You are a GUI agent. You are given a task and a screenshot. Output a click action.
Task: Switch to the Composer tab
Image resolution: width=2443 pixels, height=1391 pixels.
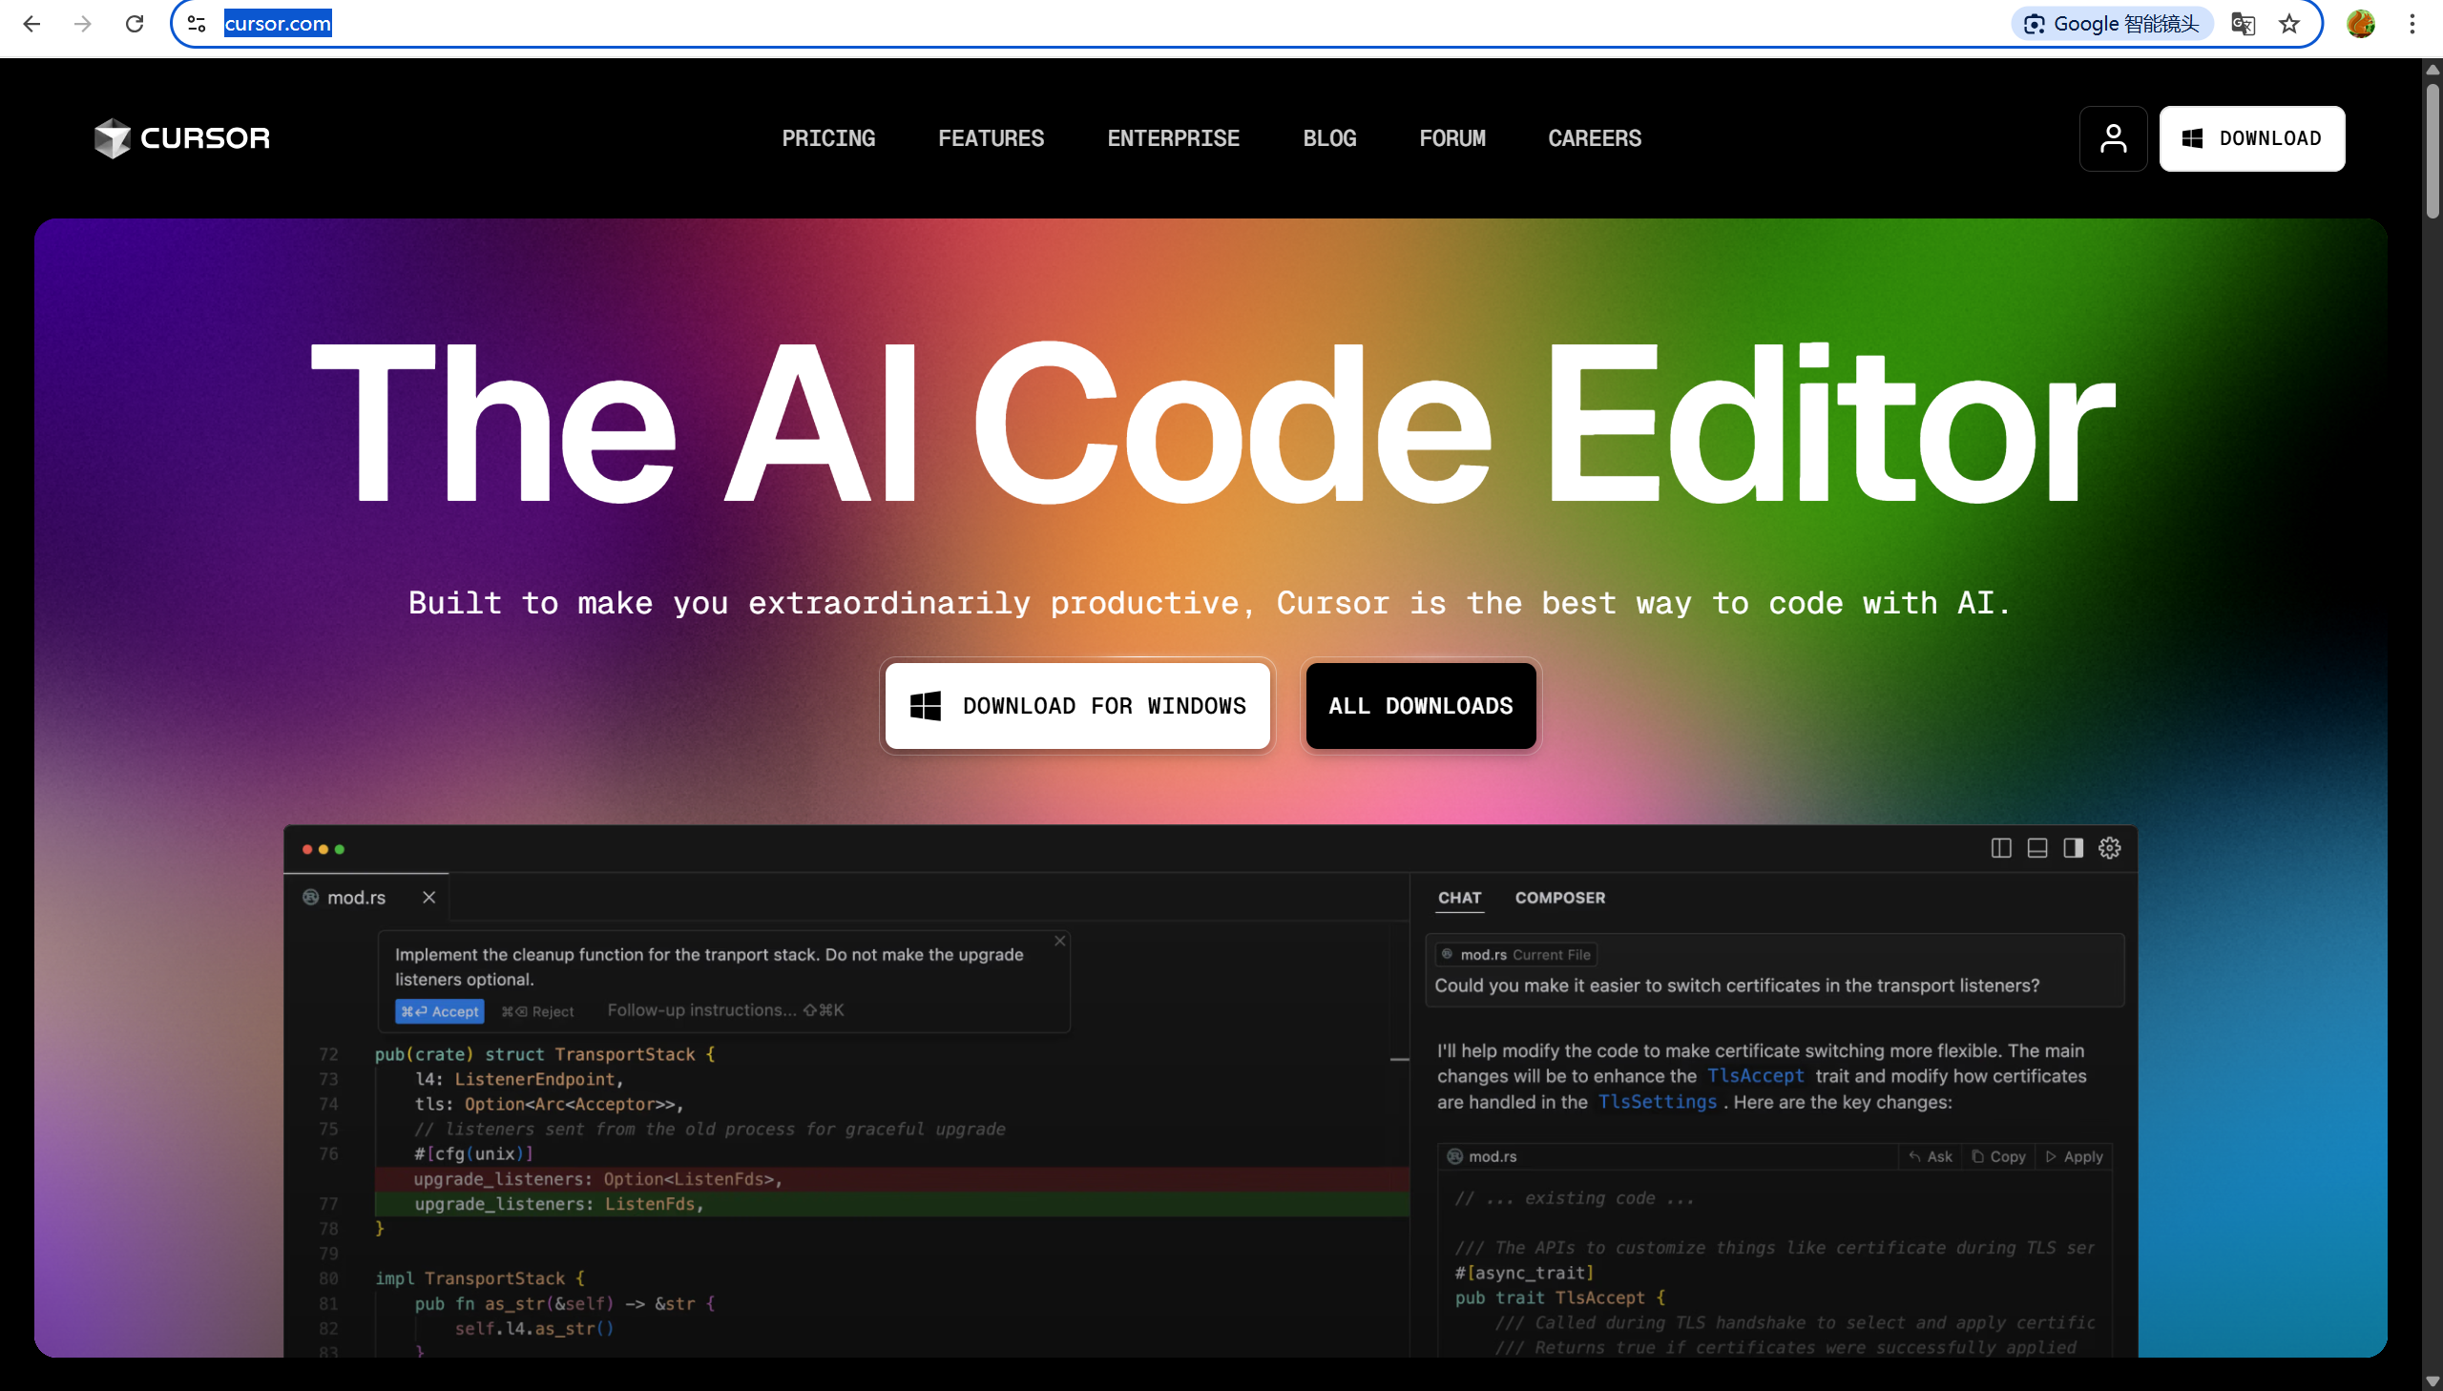pyautogui.click(x=1559, y=898)
